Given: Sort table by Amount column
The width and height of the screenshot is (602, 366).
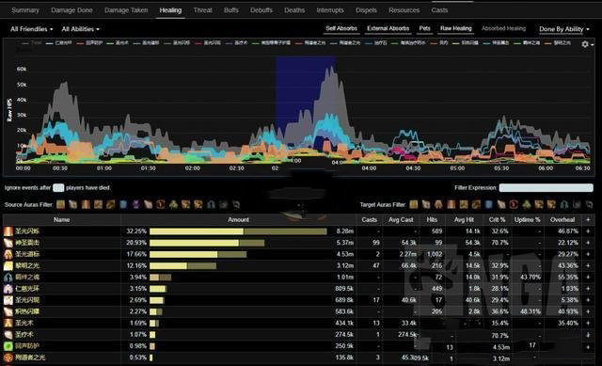Looking at the screenshot, I should coord(238,219).
